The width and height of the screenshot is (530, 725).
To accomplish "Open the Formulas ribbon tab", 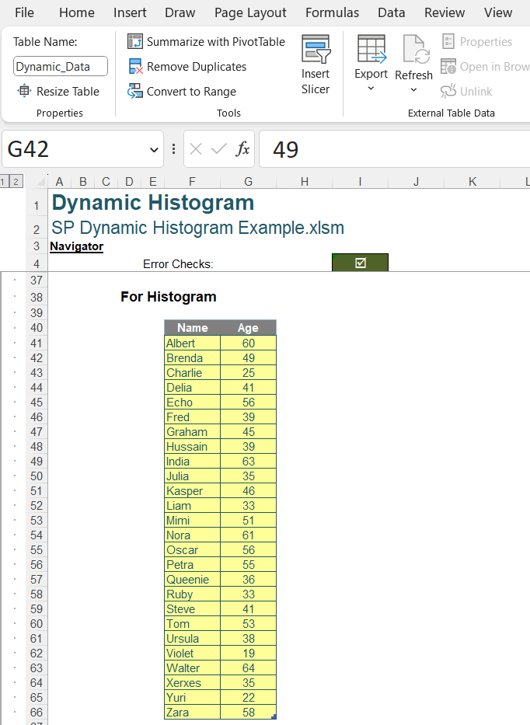I will pos(332,12).
